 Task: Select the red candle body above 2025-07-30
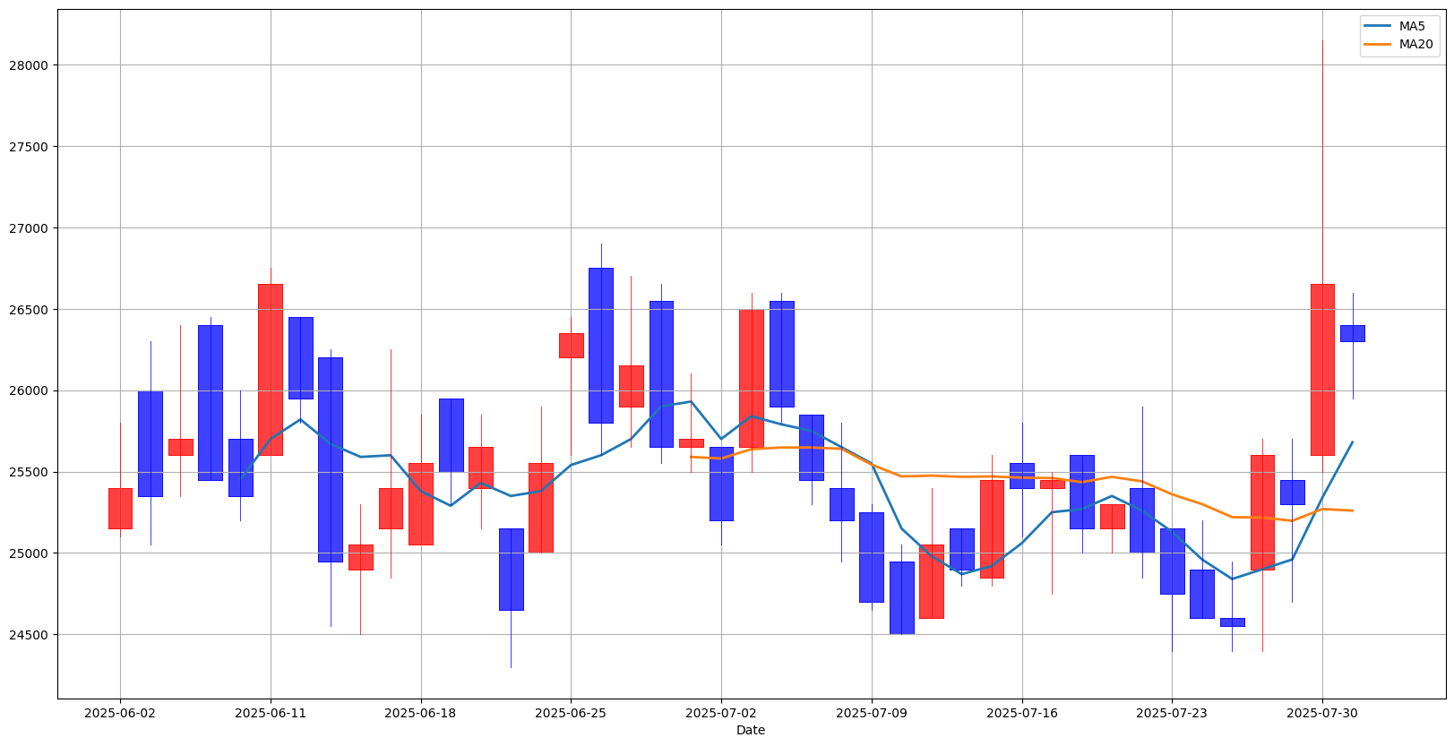pyautogui.click(x=1322, y=370)
